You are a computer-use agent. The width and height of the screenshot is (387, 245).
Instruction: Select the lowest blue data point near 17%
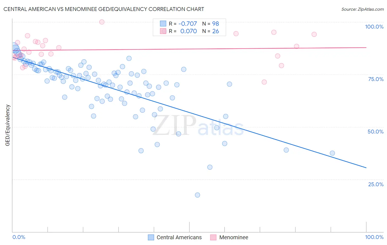(x=197, y=195)
